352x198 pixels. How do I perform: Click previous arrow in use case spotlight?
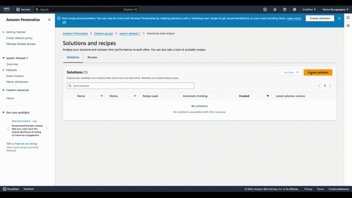(x=8, y=128)
